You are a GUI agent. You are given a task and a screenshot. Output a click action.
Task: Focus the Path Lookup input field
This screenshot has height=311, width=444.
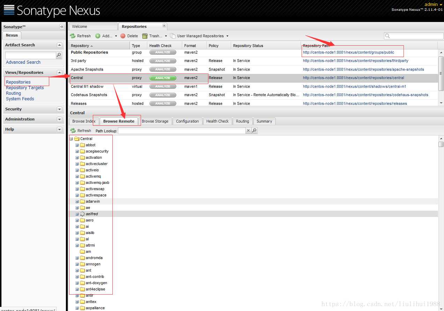pyautogui.click(x=182, y=131)
